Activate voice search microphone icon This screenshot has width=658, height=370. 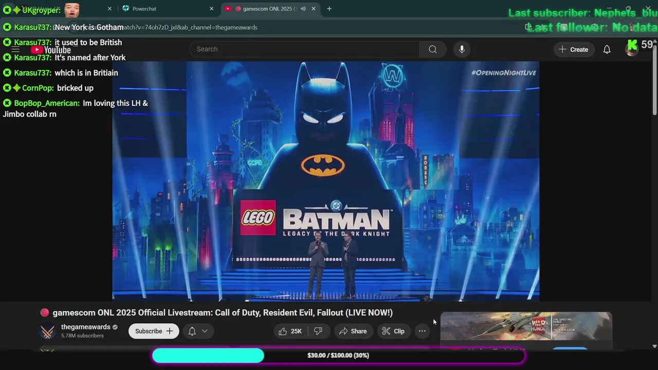[x=462, y=49]
